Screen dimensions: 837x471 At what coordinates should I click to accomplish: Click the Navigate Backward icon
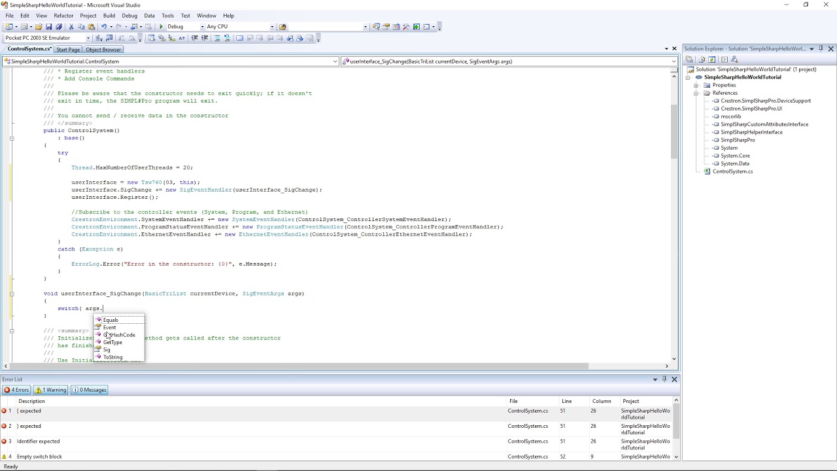click(x=134, y=27)
